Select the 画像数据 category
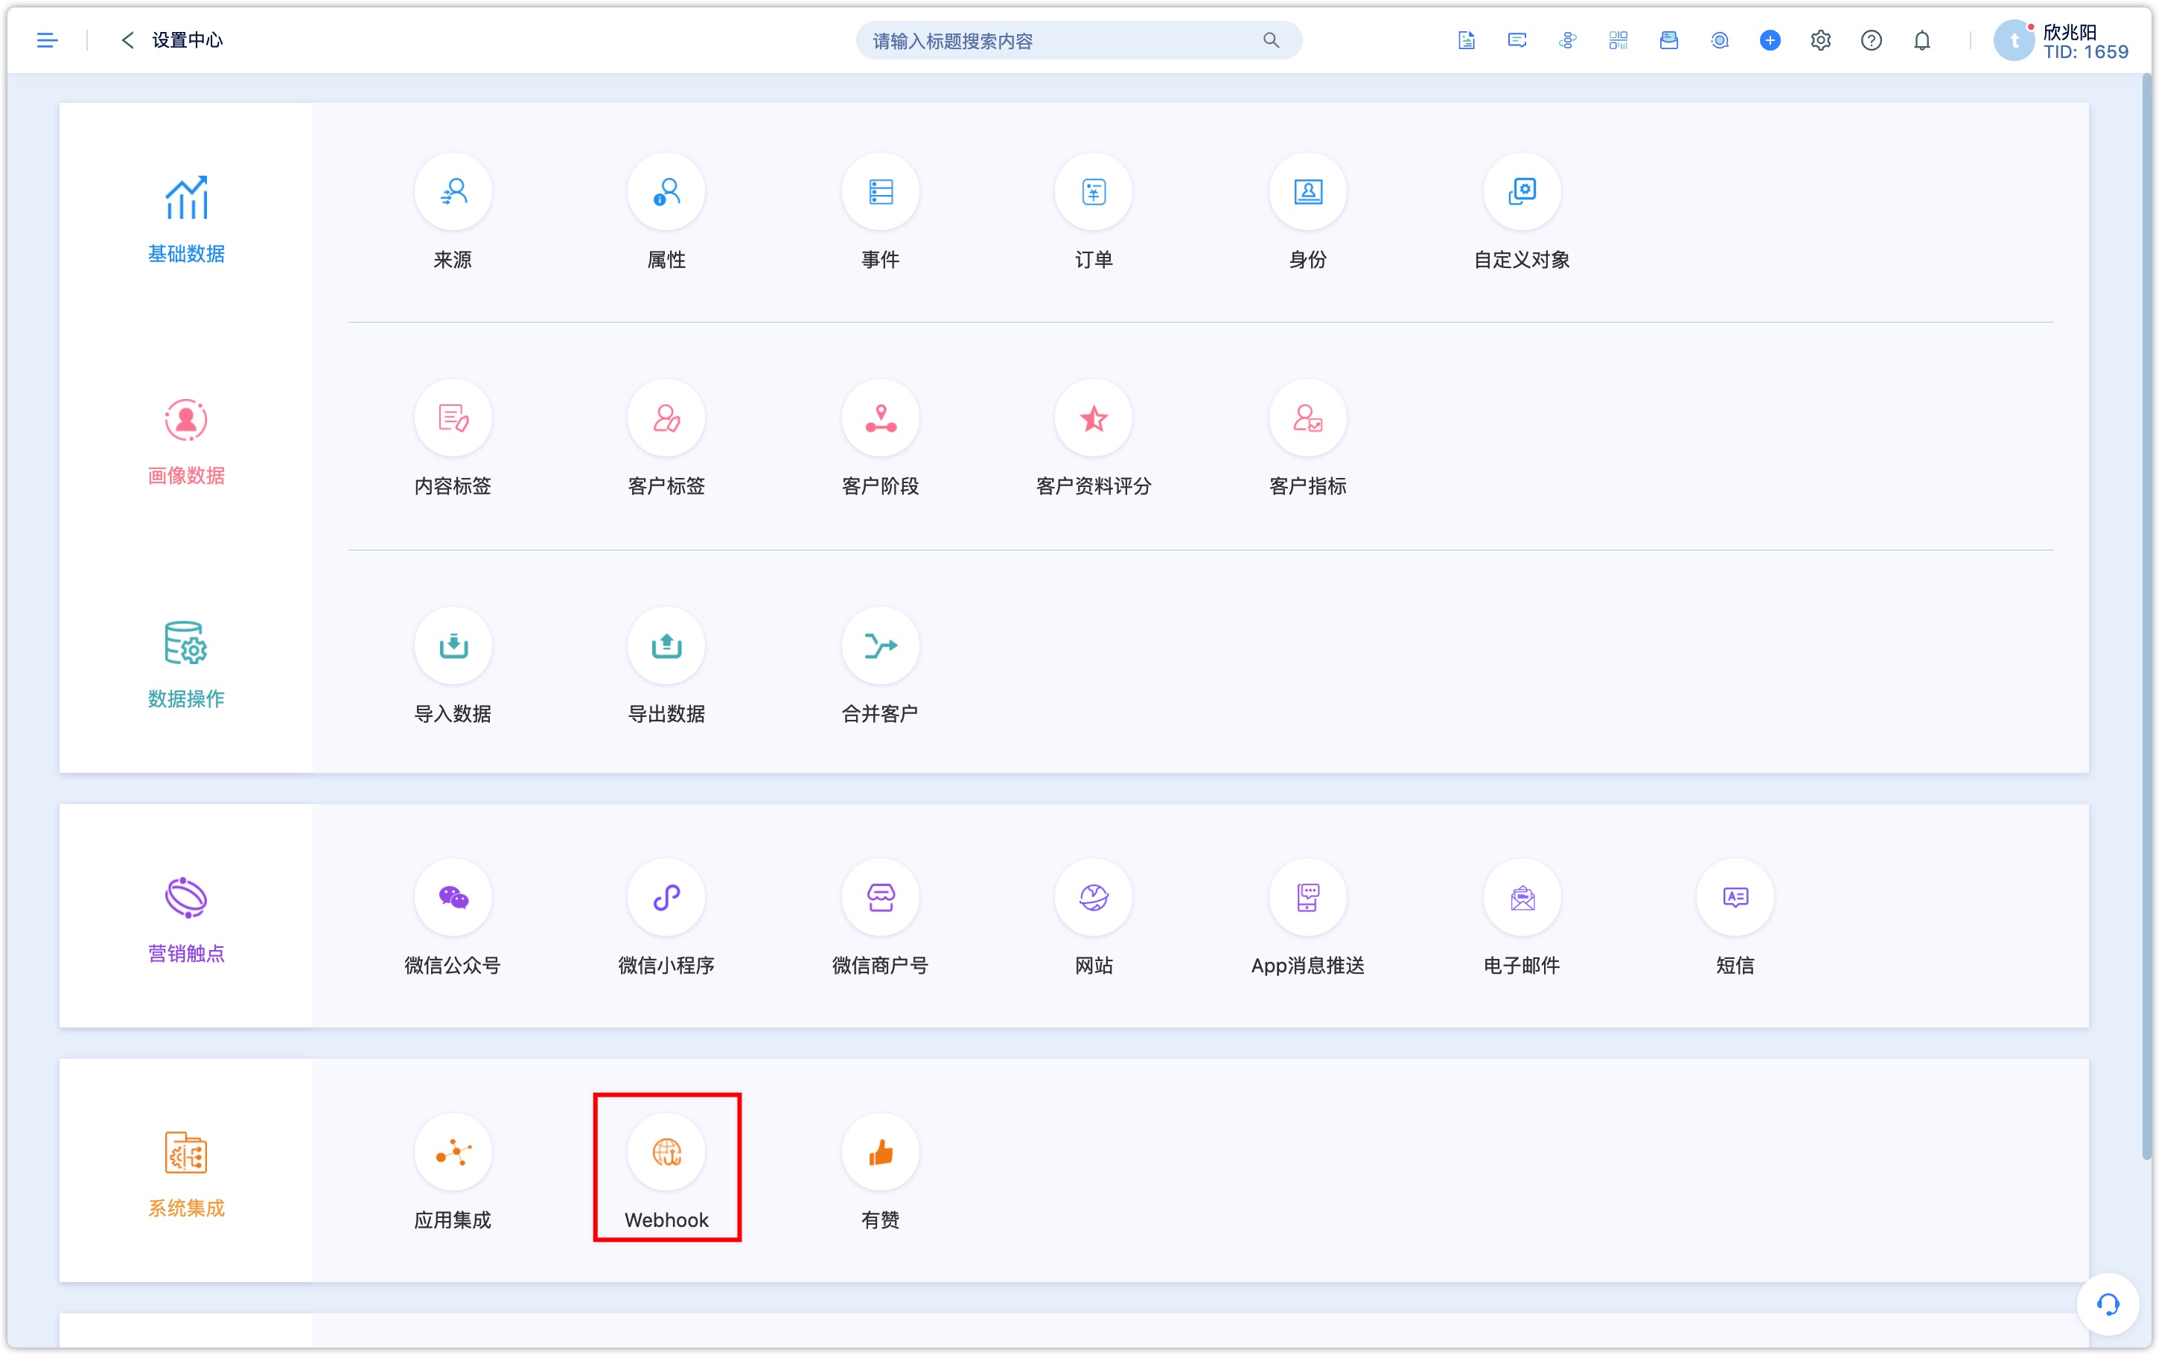 pyautogui.click(x=186, y=441)
